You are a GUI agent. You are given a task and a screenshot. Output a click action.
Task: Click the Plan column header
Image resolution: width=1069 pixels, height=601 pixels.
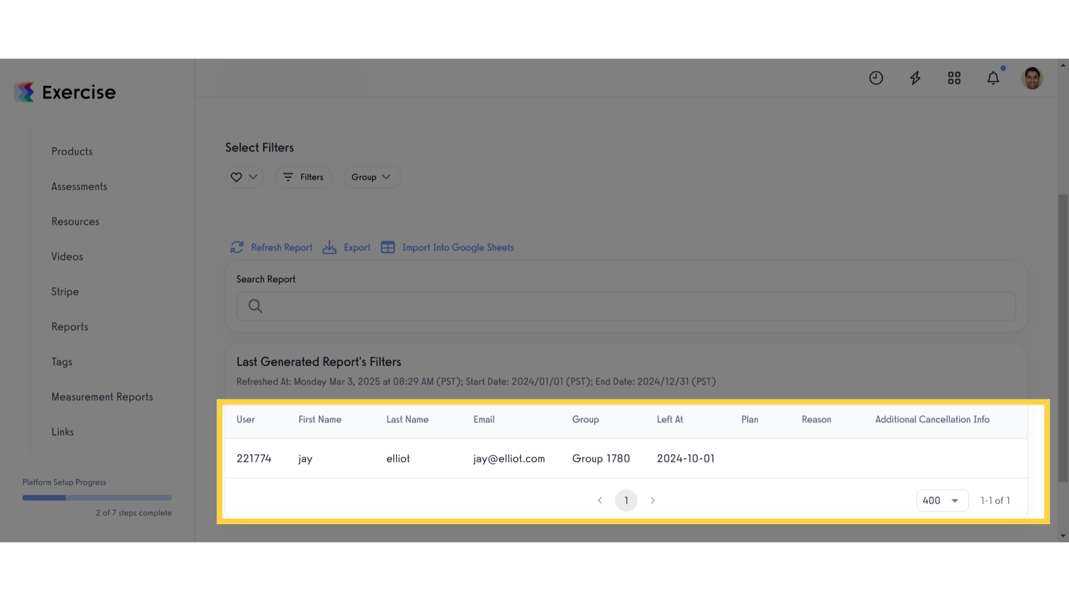click(749, 420)
